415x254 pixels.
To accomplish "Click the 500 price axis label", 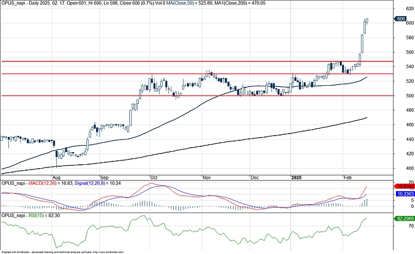I will pyautogui.click(x=410, y=96).
